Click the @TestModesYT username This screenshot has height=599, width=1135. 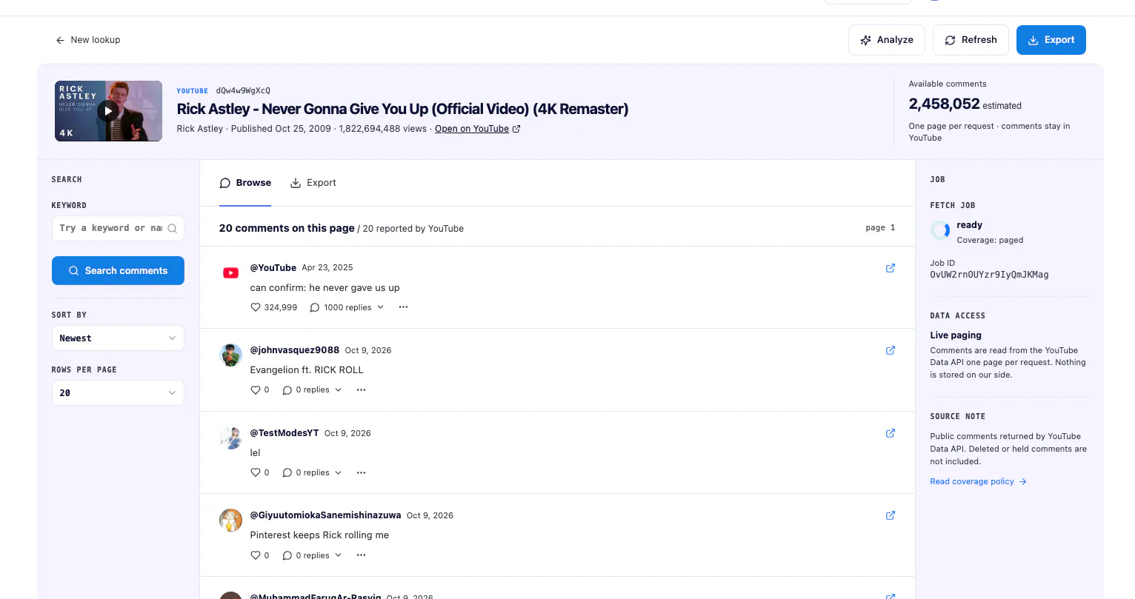pyautogui.click(x=284, y=433)
